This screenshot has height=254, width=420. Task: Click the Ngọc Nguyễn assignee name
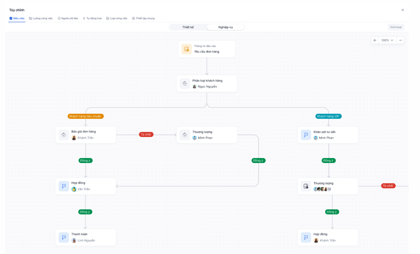coord(207,87)
